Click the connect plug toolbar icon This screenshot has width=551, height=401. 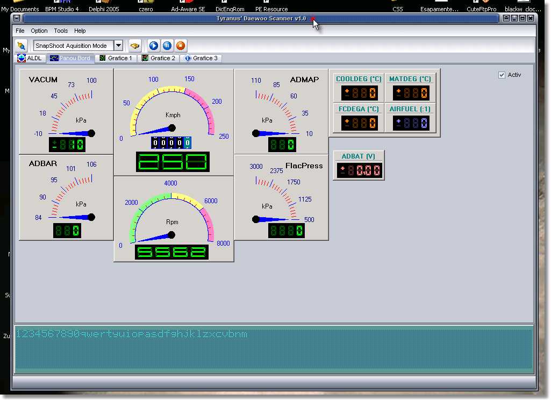click(21, 46)
